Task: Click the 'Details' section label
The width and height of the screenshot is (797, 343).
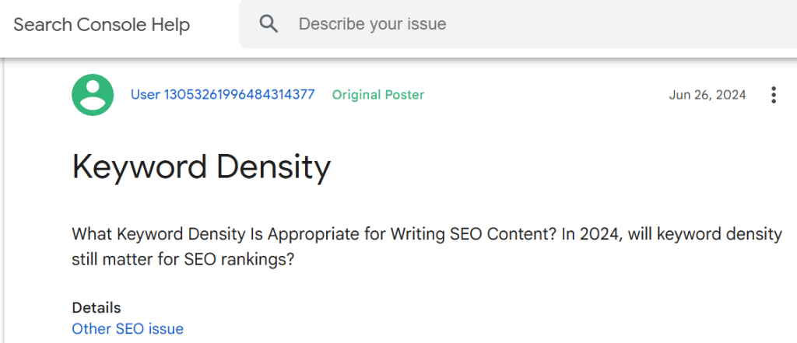Action: [x=97, y=308]
